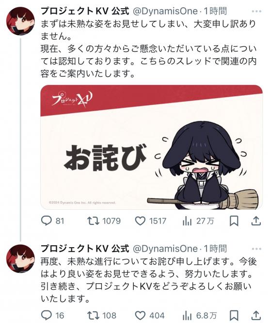The width and height of the screenshot is (269, 323).
Task: Share the first tweet
Action: [x=256, y=221]
